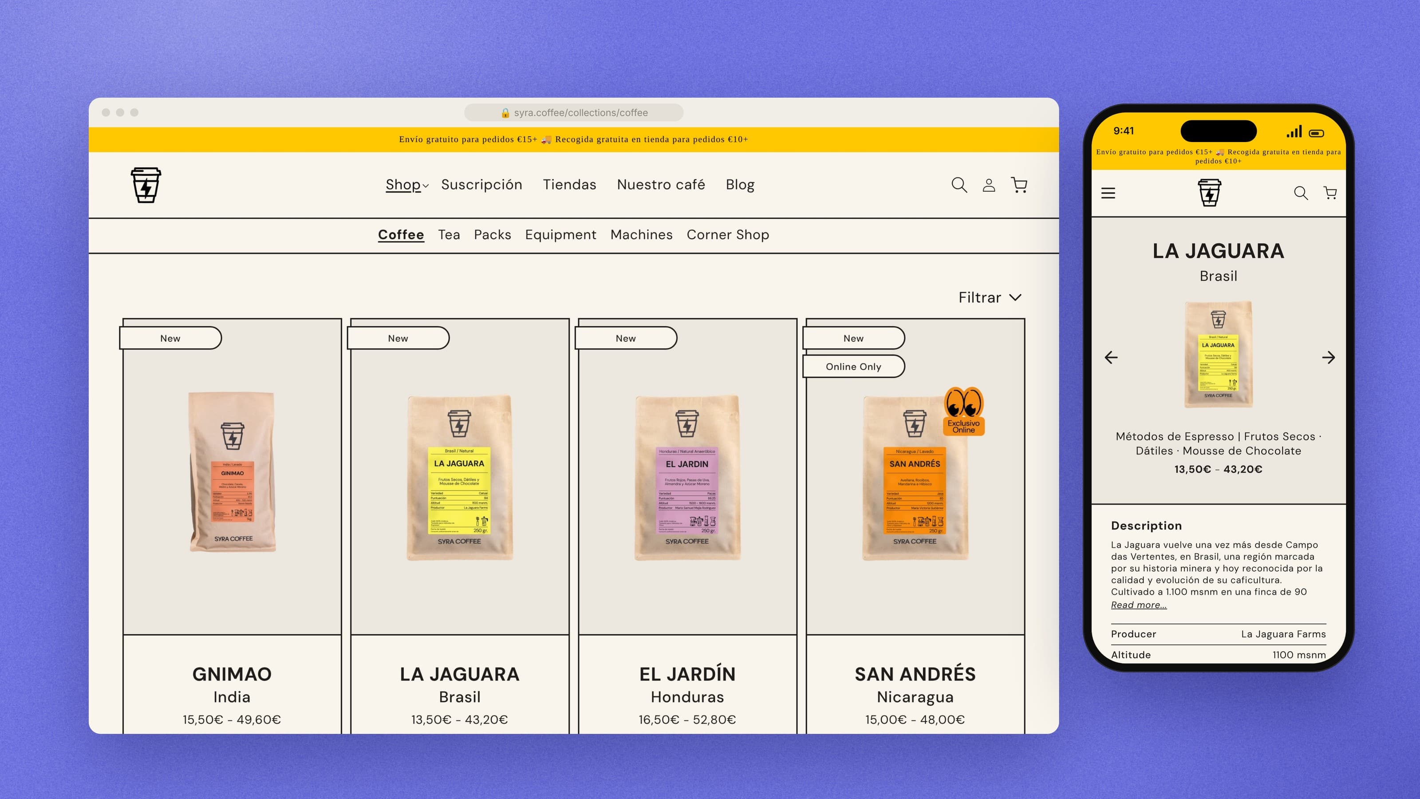
Task: Open search via desktop magnifier icon
Action: tap(959, 185)
